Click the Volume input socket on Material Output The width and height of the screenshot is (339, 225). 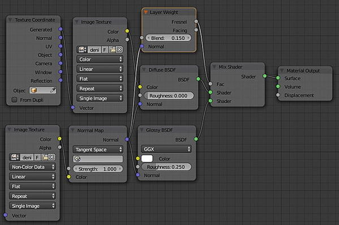[278, 86]
